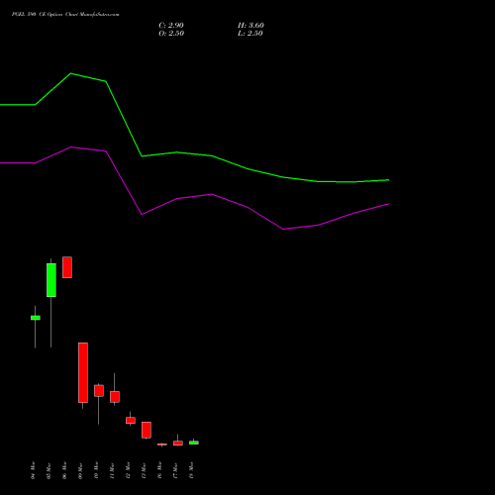Click the 16 Mar date label
The height and width of the screenshot is (495, 495).
point(159,470)
